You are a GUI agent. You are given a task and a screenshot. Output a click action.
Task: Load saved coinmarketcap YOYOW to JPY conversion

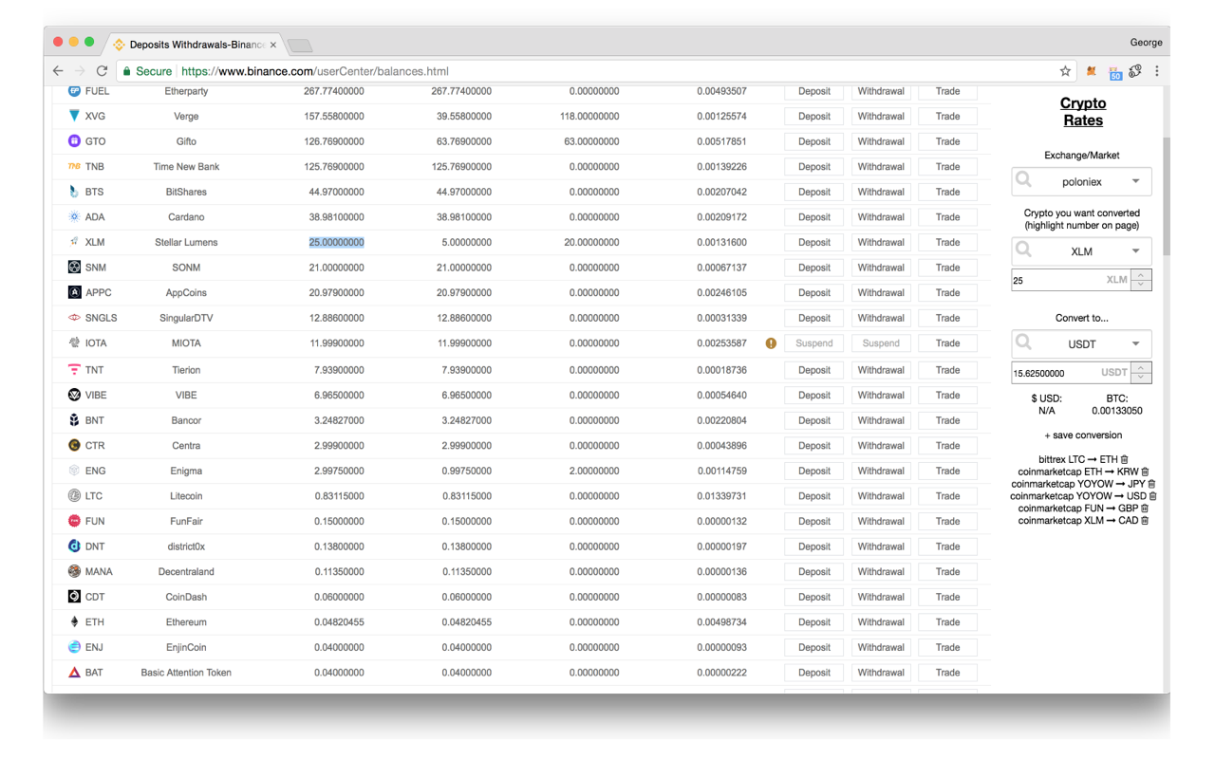(1077, 484)
